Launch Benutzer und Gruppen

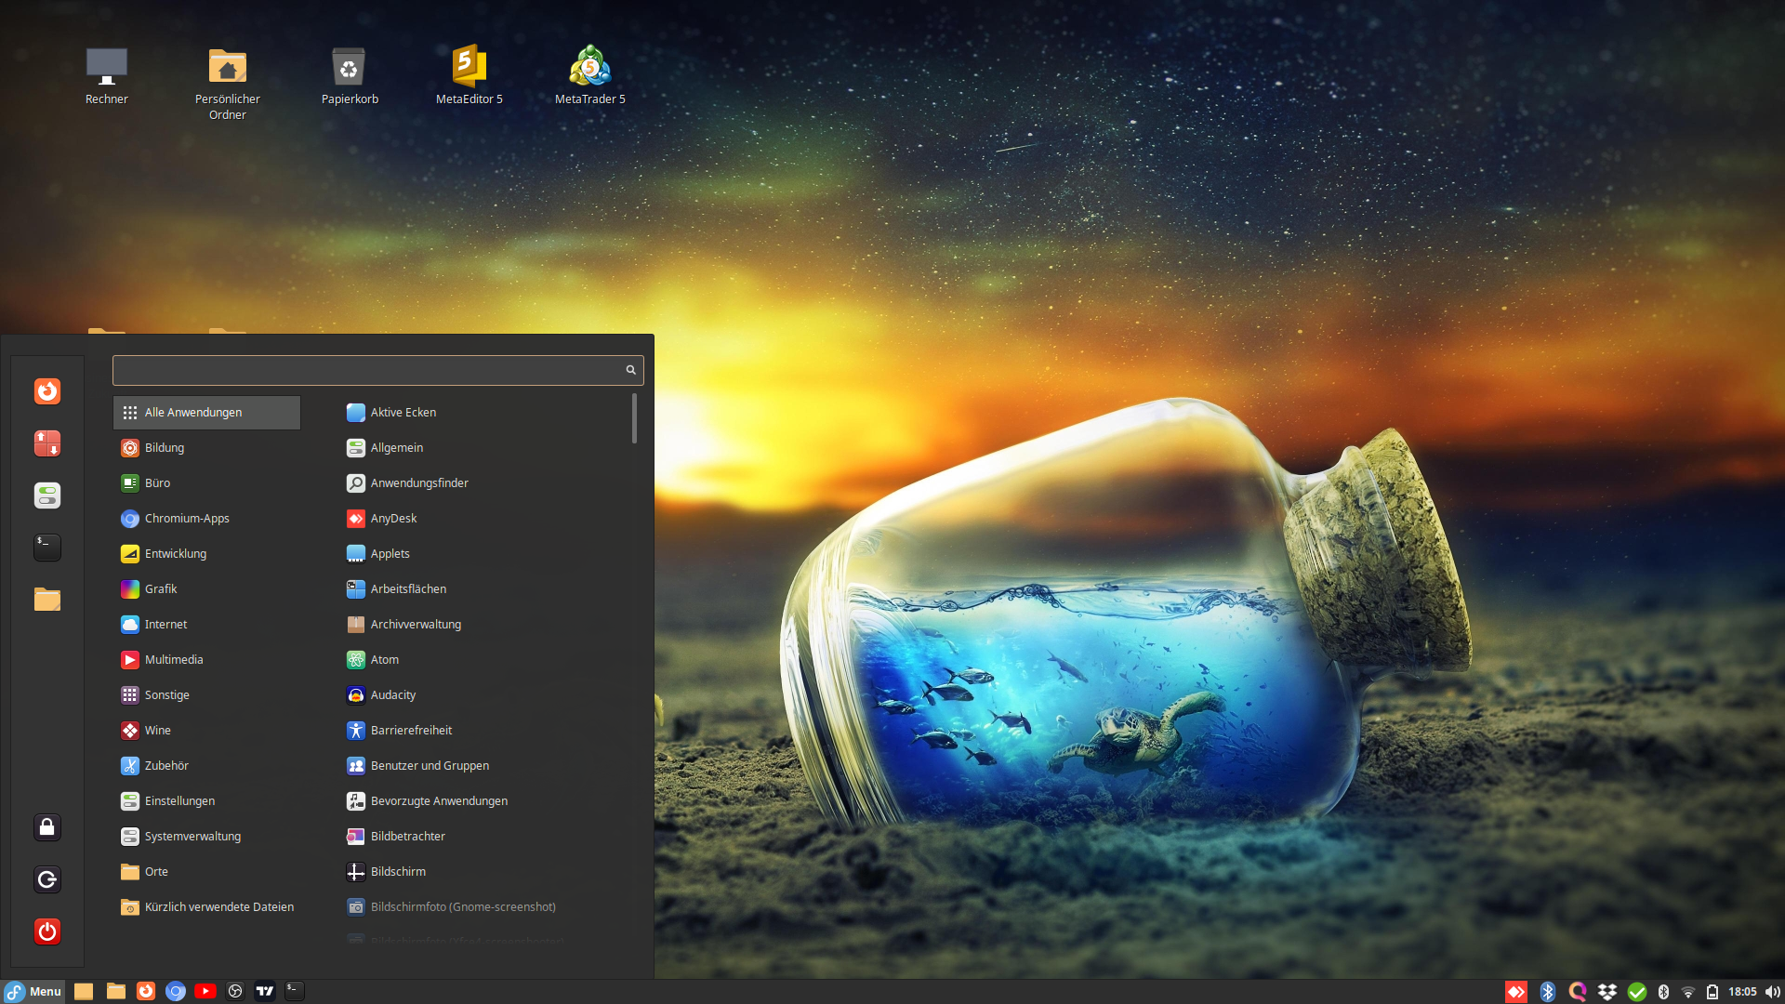429,765
